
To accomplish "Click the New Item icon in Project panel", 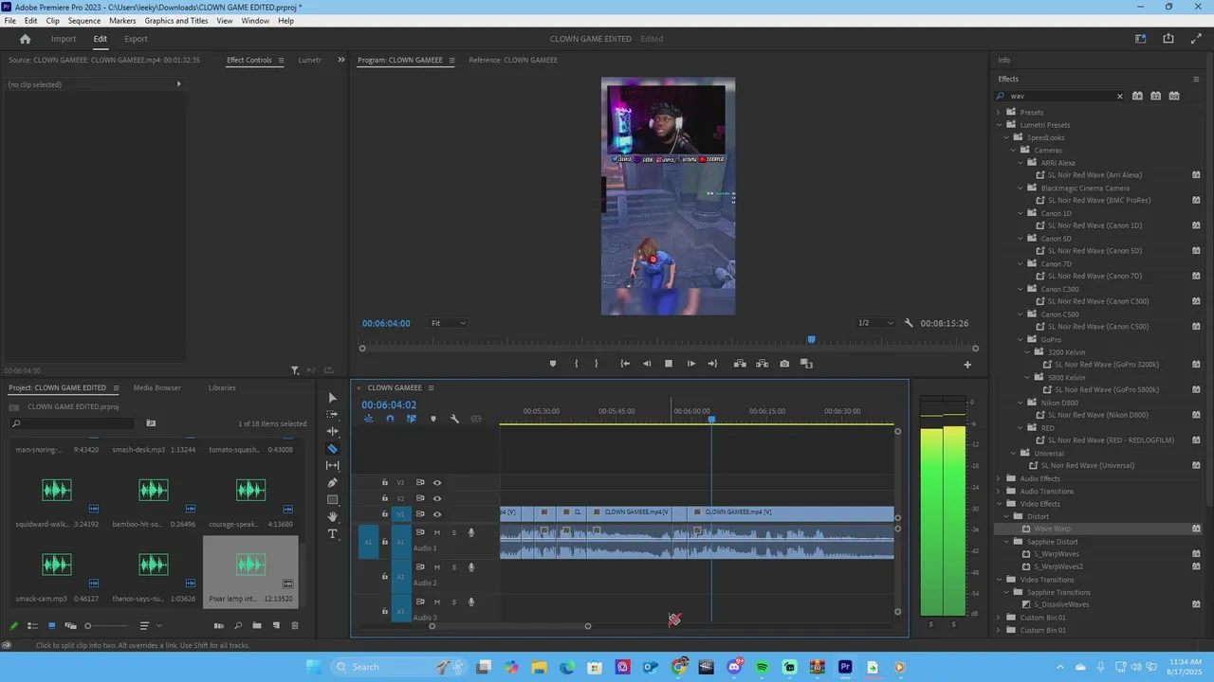I will click(276, 626).
